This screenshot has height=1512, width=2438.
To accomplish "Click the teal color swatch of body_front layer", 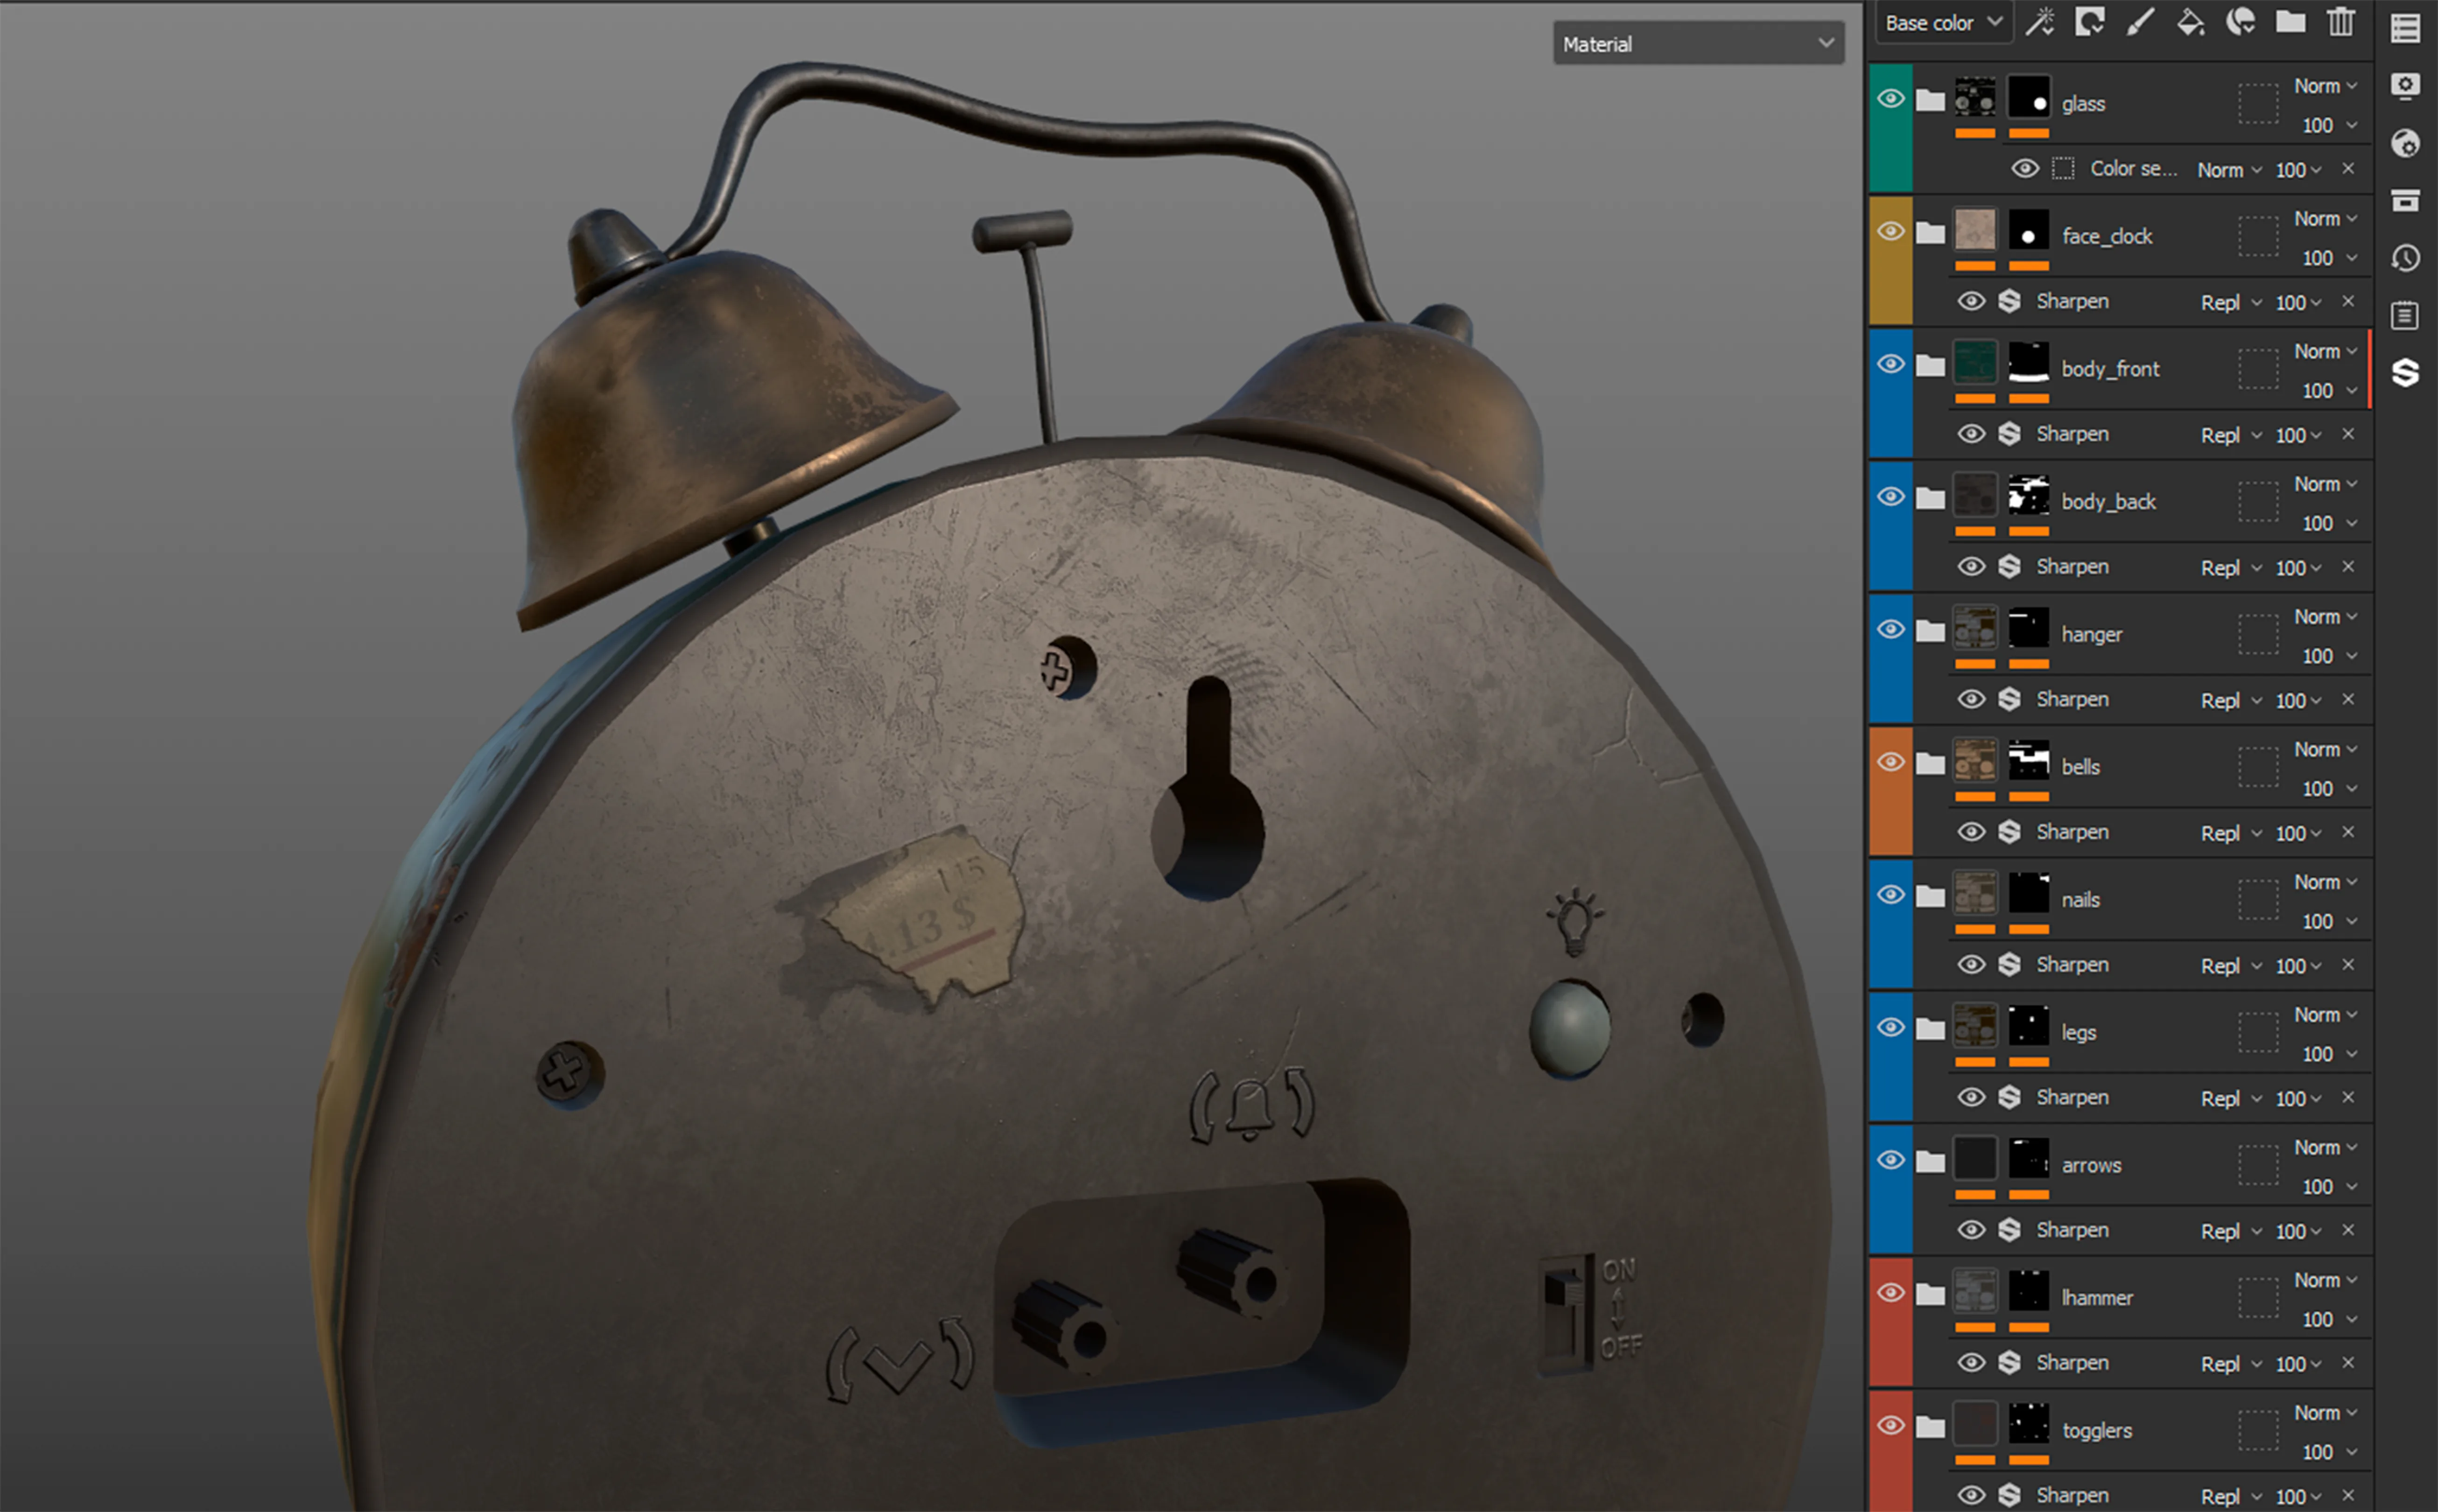I will [1975, 363].
